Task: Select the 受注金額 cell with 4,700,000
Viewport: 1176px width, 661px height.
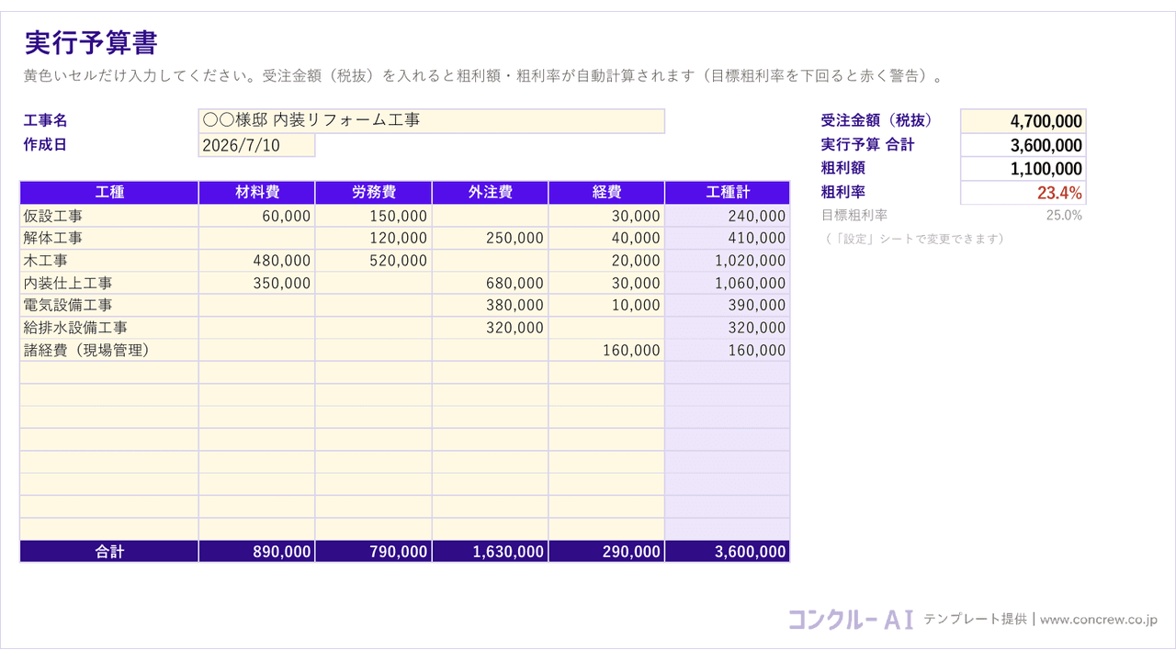Action: (x=1023, y=121)
